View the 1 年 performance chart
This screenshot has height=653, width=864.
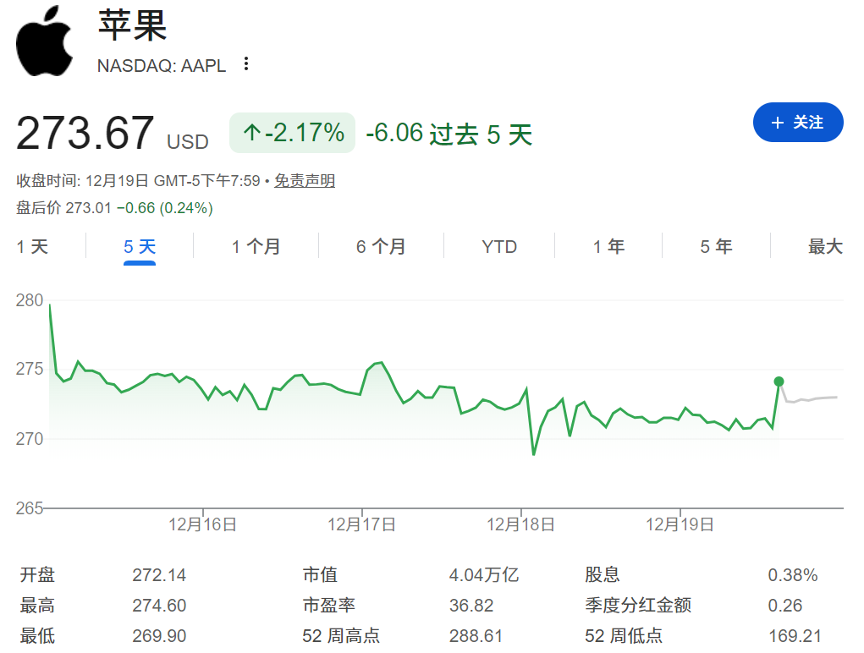tap(608, 246)
